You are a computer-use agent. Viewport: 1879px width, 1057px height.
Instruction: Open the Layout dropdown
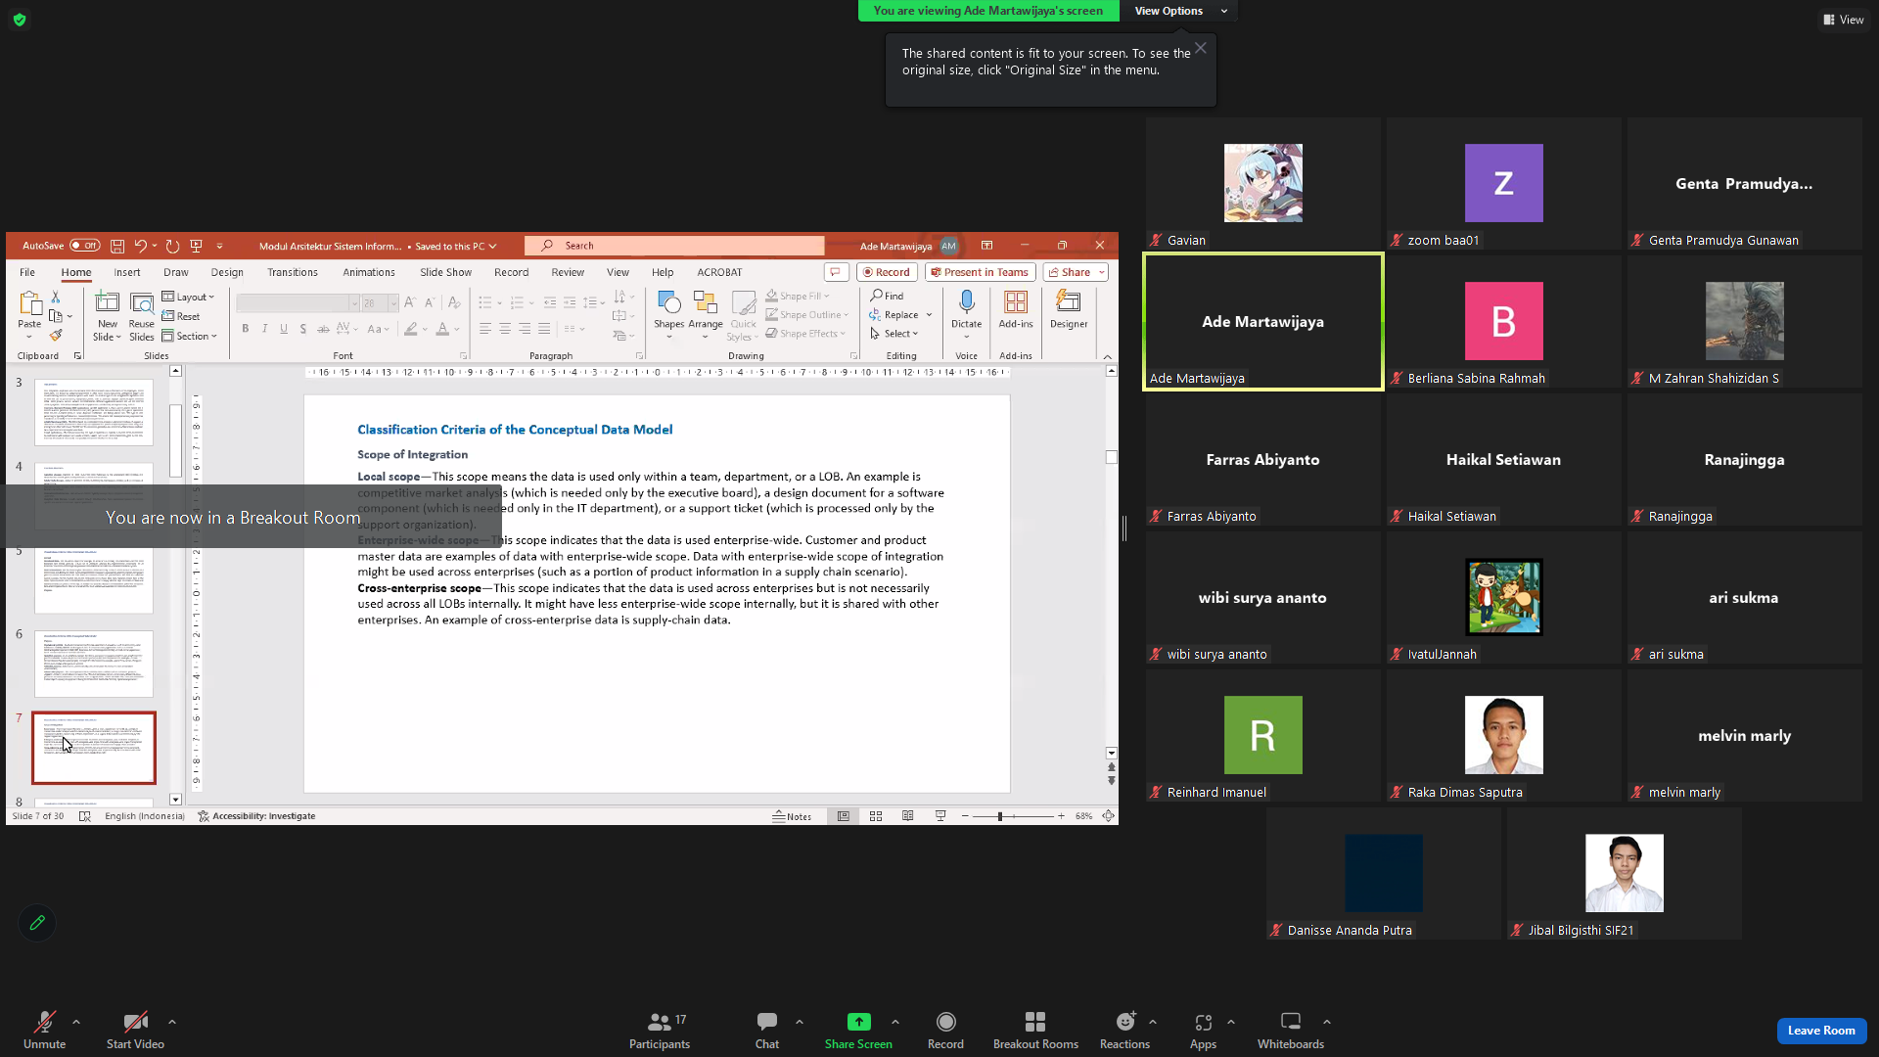tap(188, 297)
